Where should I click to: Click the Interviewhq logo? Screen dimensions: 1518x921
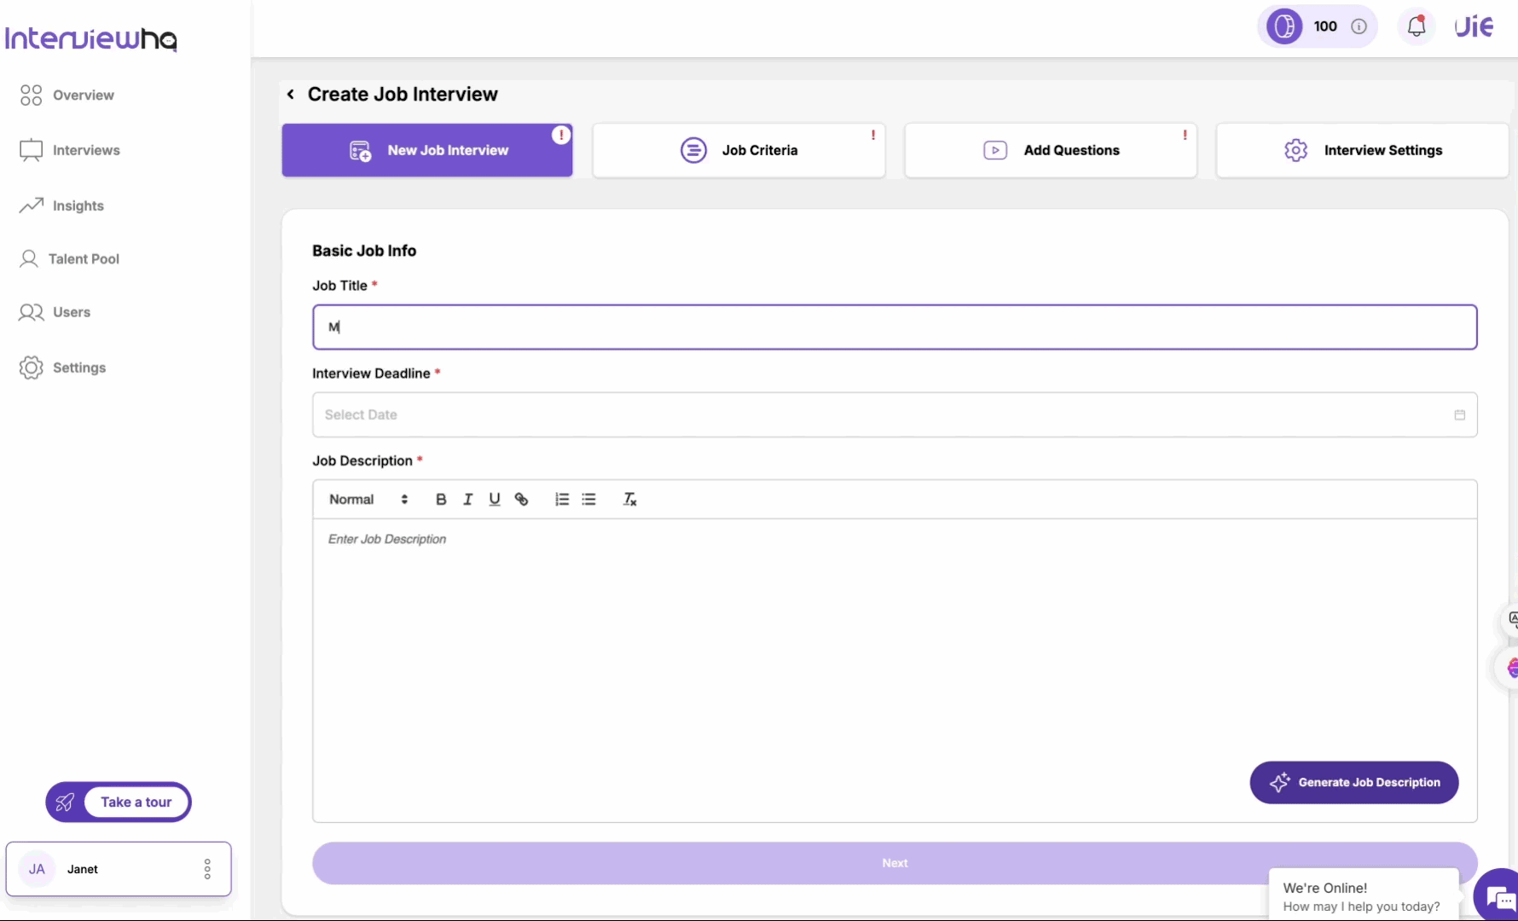tap(91, 38)
